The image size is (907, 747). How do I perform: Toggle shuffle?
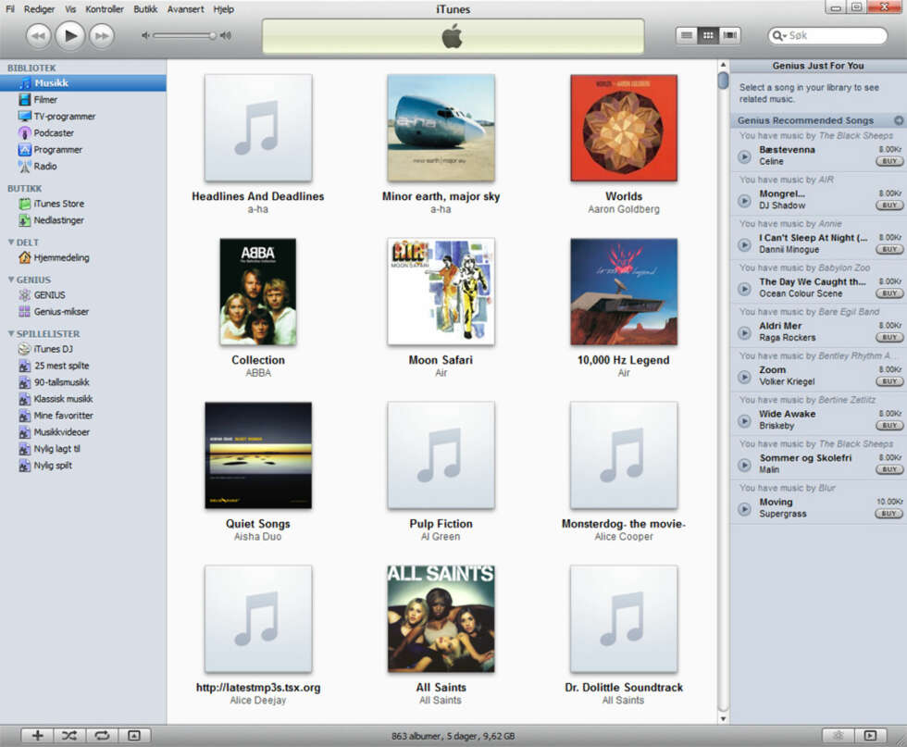click(x=69, y=735)
